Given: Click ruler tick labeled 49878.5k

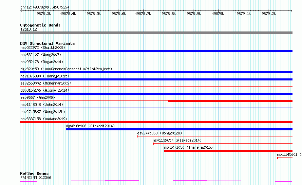Looking at the screenshot, I should [93, 14].
